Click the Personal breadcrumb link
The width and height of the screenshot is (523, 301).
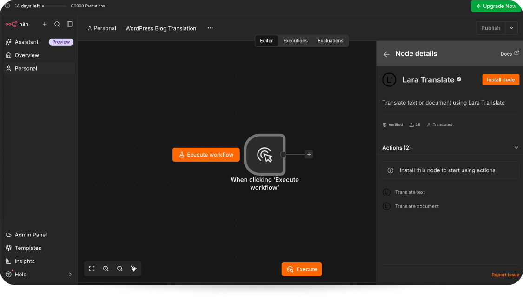coord(102,28)
